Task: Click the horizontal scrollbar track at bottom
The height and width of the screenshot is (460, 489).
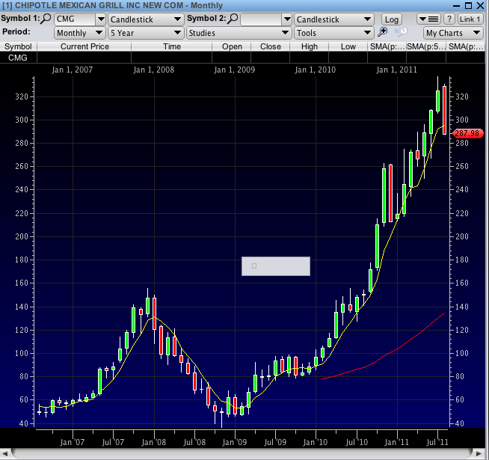Action: [244, 453]
